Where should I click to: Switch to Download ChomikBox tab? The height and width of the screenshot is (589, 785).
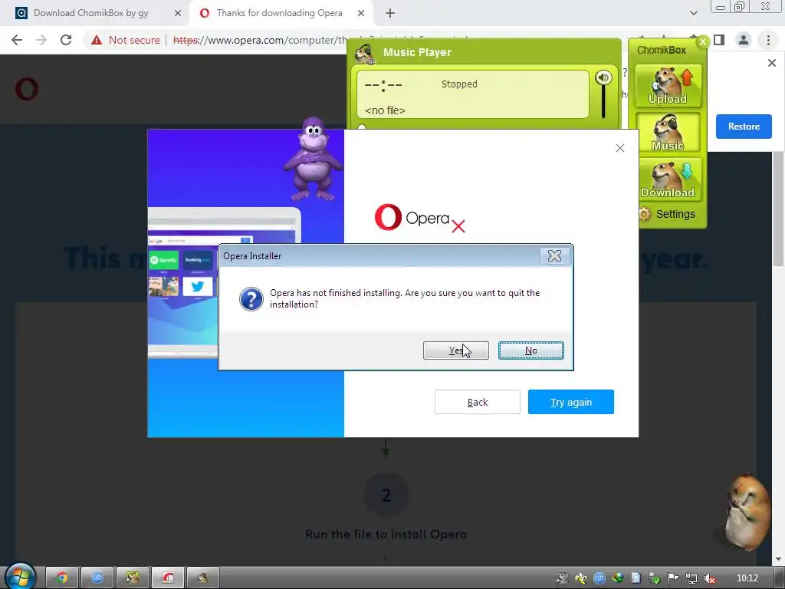91,13
